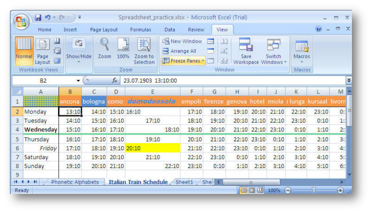Open the Excel Help question mark icon

319,30
